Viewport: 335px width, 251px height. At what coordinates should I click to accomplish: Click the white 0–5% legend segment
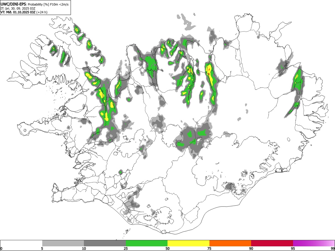coord(21,243)
